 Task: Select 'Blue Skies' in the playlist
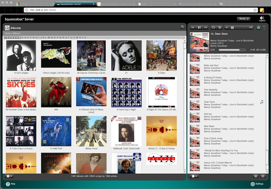[x=228, y=129]
